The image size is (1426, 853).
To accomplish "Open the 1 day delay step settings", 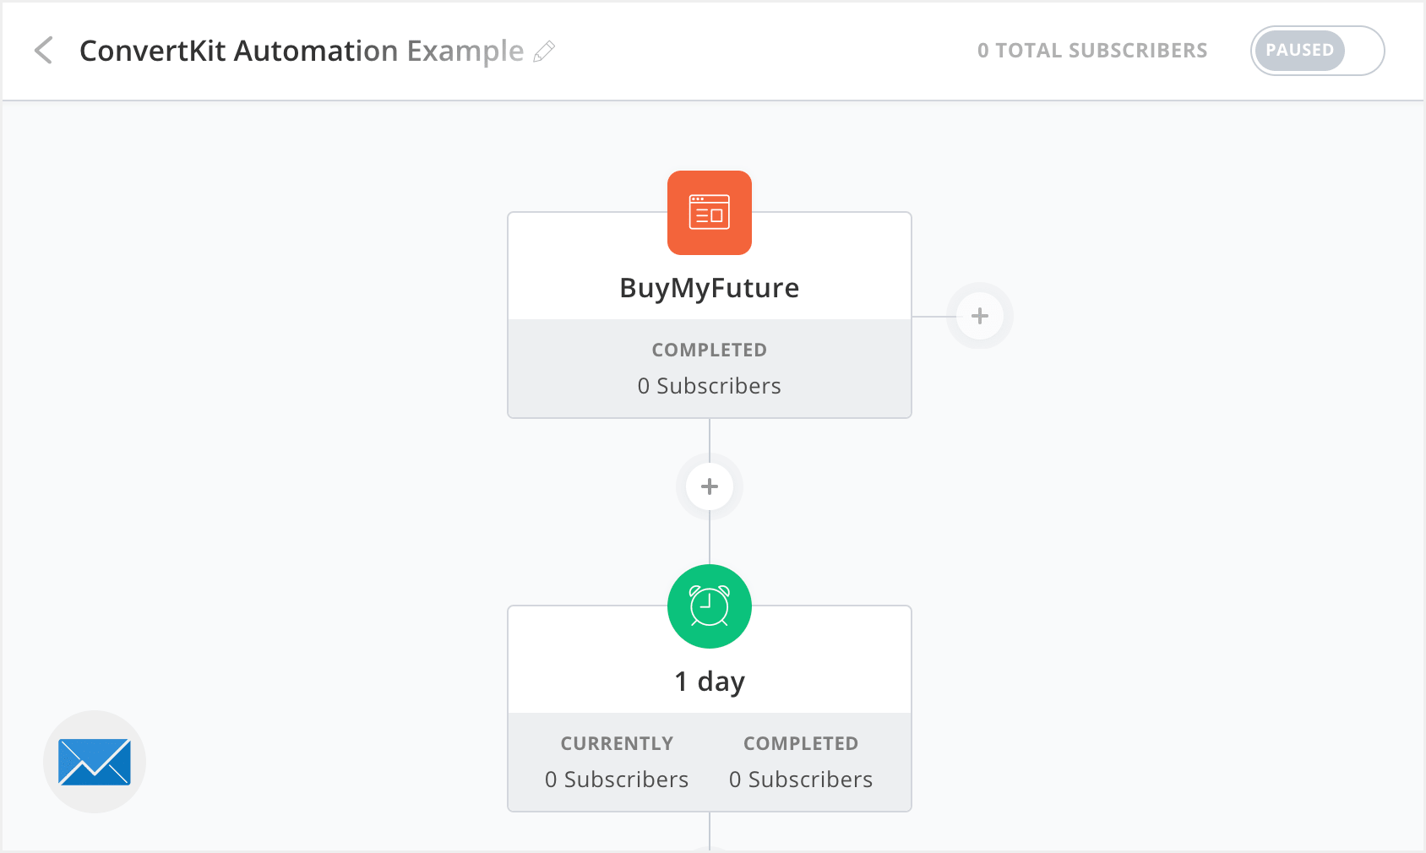I will pyautogui.click(x=709, y=681).
